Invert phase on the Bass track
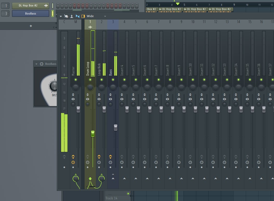 click(110, 95)
